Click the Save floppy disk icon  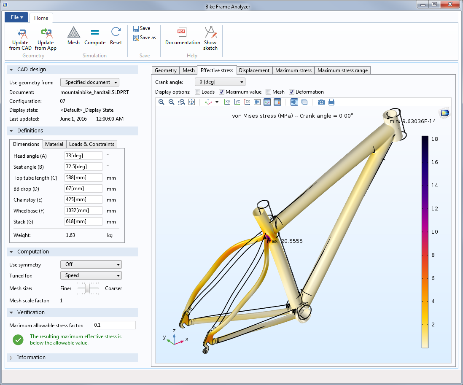[x=135, y=28]
